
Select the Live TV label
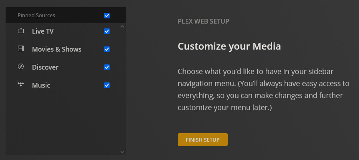point(43,31)
